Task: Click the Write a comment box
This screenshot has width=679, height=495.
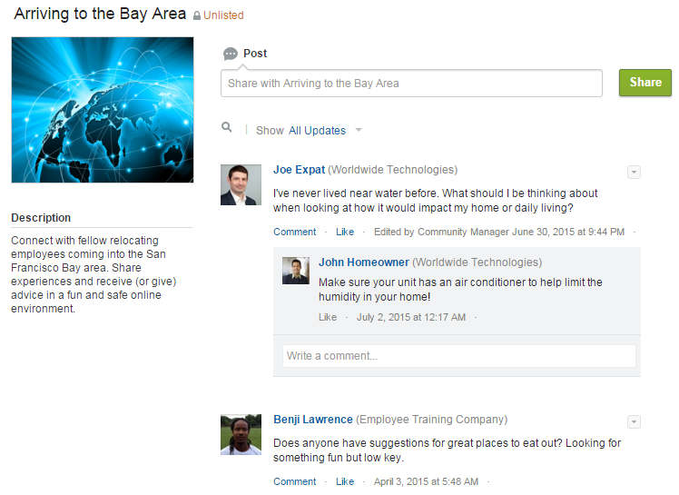Action: coord(459,356)
